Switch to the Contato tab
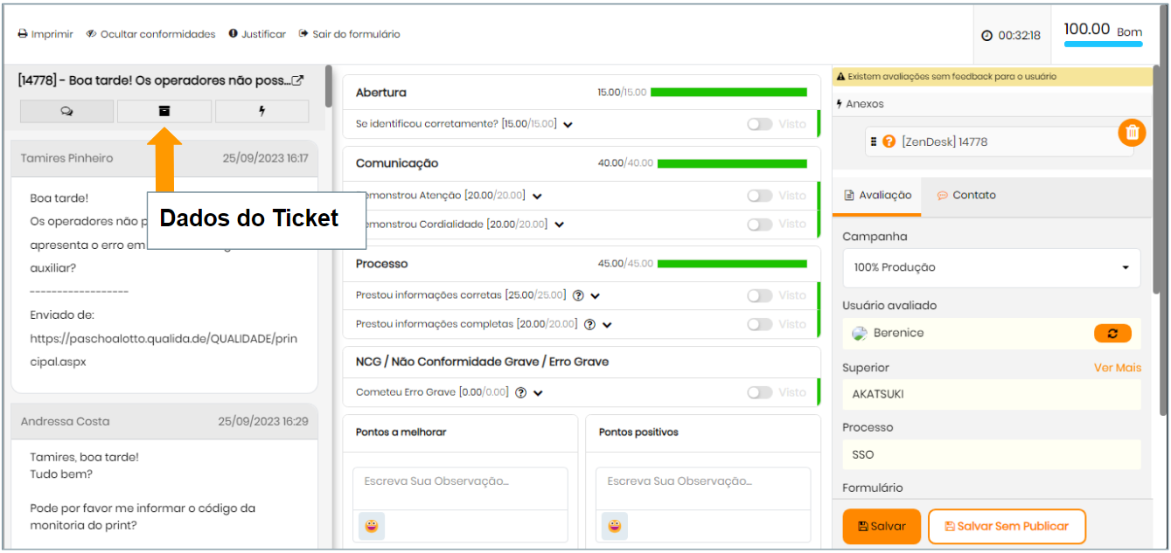 (966, 196)
